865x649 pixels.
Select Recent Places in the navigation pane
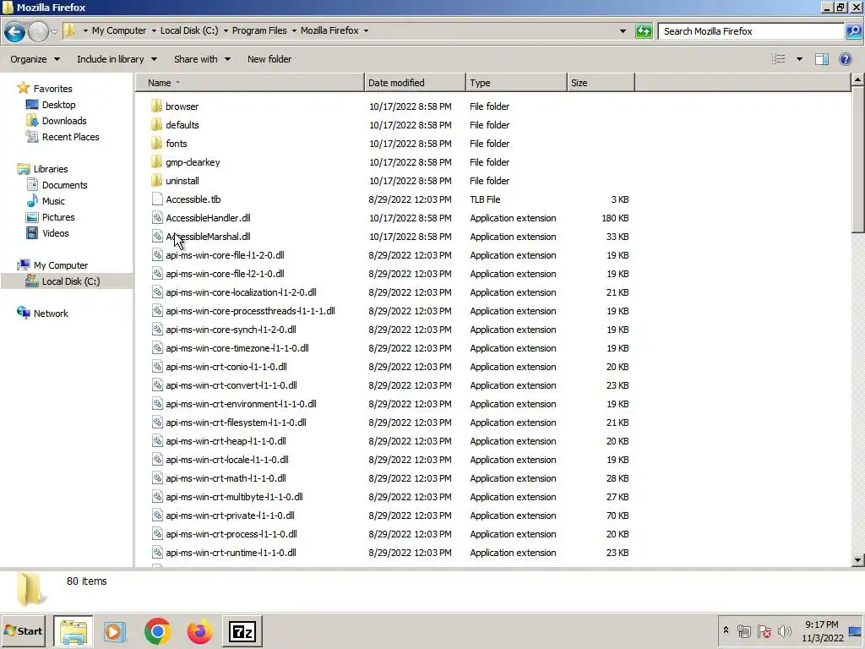click(70, 137)
